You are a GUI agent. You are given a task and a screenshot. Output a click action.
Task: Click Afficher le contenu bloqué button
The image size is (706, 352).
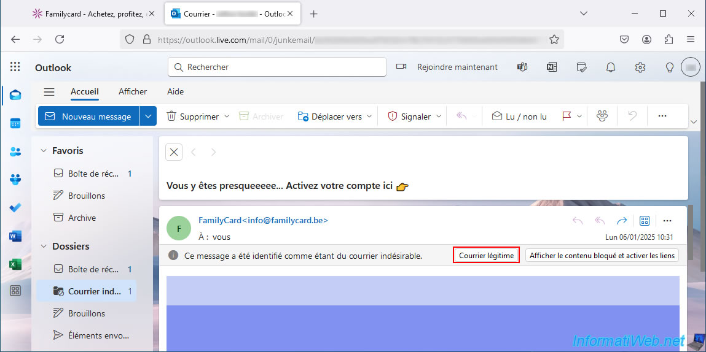tap(602, 256)
